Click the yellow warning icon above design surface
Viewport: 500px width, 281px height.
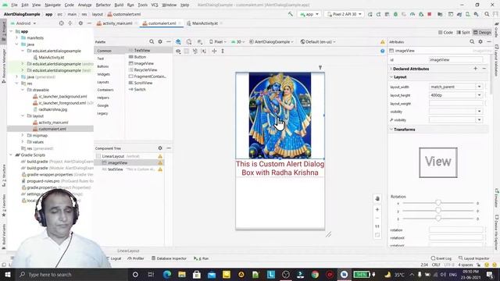point(382,41)
